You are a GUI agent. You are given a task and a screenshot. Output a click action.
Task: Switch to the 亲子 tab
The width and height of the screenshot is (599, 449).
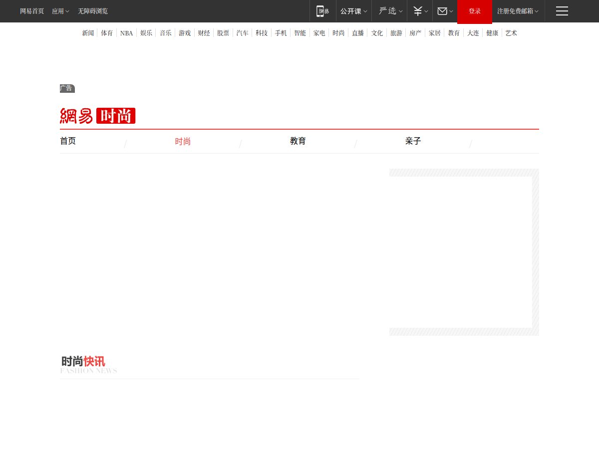(x=413, y=141)
